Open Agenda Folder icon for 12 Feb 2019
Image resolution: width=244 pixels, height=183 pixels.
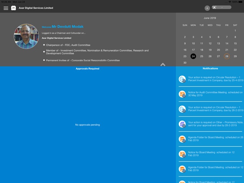[182, 169]
